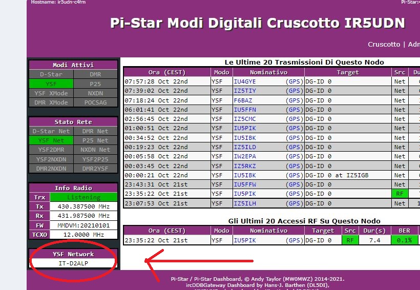Open callsign IZ5CMC link
The height and width of the screenshot is (290, 420).
(x=245, y=119)
